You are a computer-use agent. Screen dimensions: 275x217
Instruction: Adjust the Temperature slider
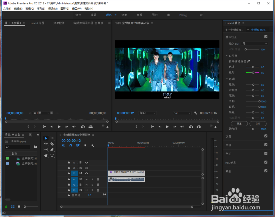tap(253, 67)
